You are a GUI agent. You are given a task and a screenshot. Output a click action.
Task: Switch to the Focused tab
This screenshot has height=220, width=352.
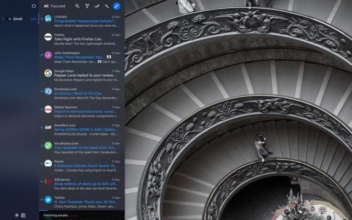point(58,6)
